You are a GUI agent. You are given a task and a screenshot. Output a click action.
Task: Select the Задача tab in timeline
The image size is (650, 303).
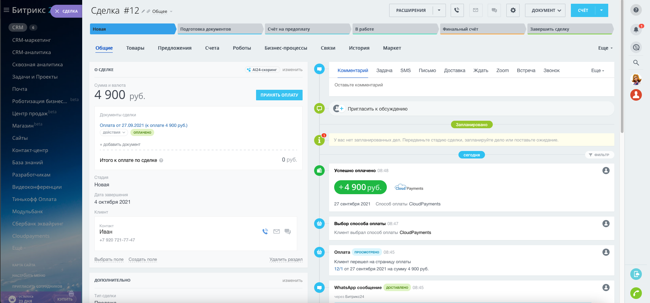pyautogui.click(x=384, y=70)
